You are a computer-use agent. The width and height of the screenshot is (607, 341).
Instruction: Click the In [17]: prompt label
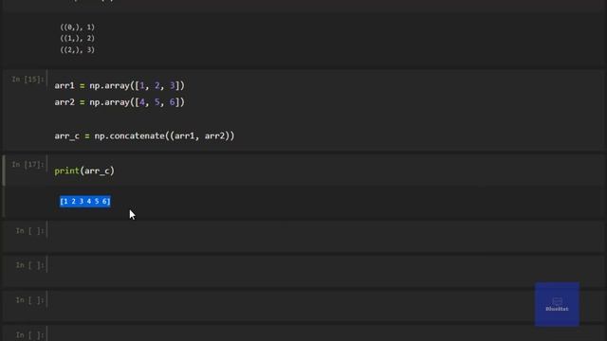click(28, 164)
